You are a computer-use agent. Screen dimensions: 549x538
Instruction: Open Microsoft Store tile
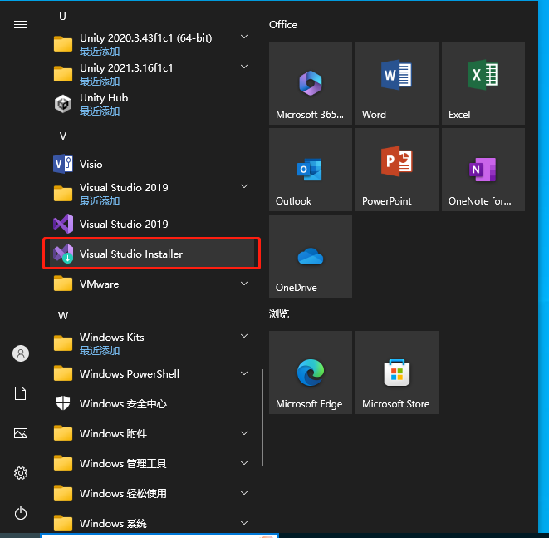(x=397, y=373)
